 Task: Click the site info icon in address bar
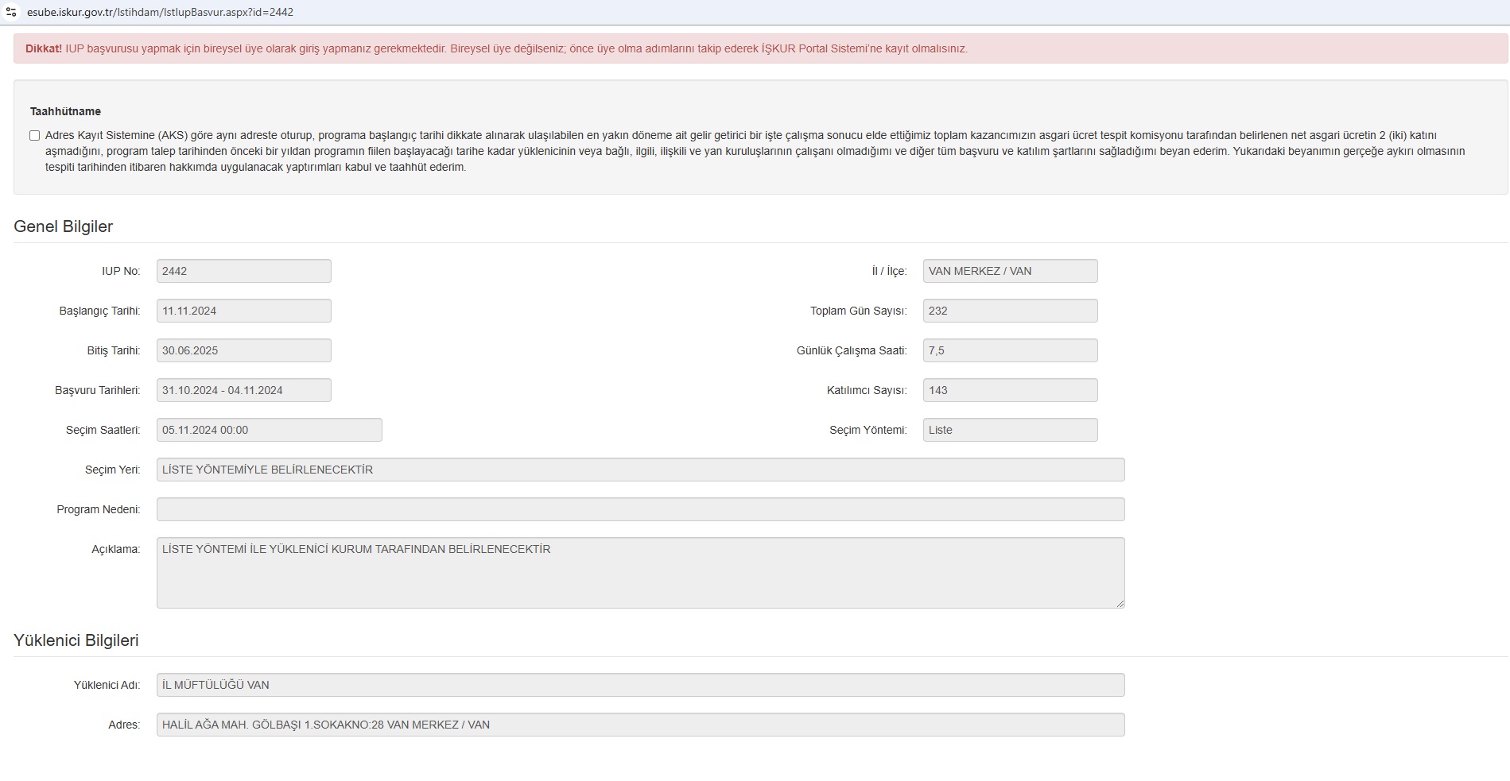[11, 12]
